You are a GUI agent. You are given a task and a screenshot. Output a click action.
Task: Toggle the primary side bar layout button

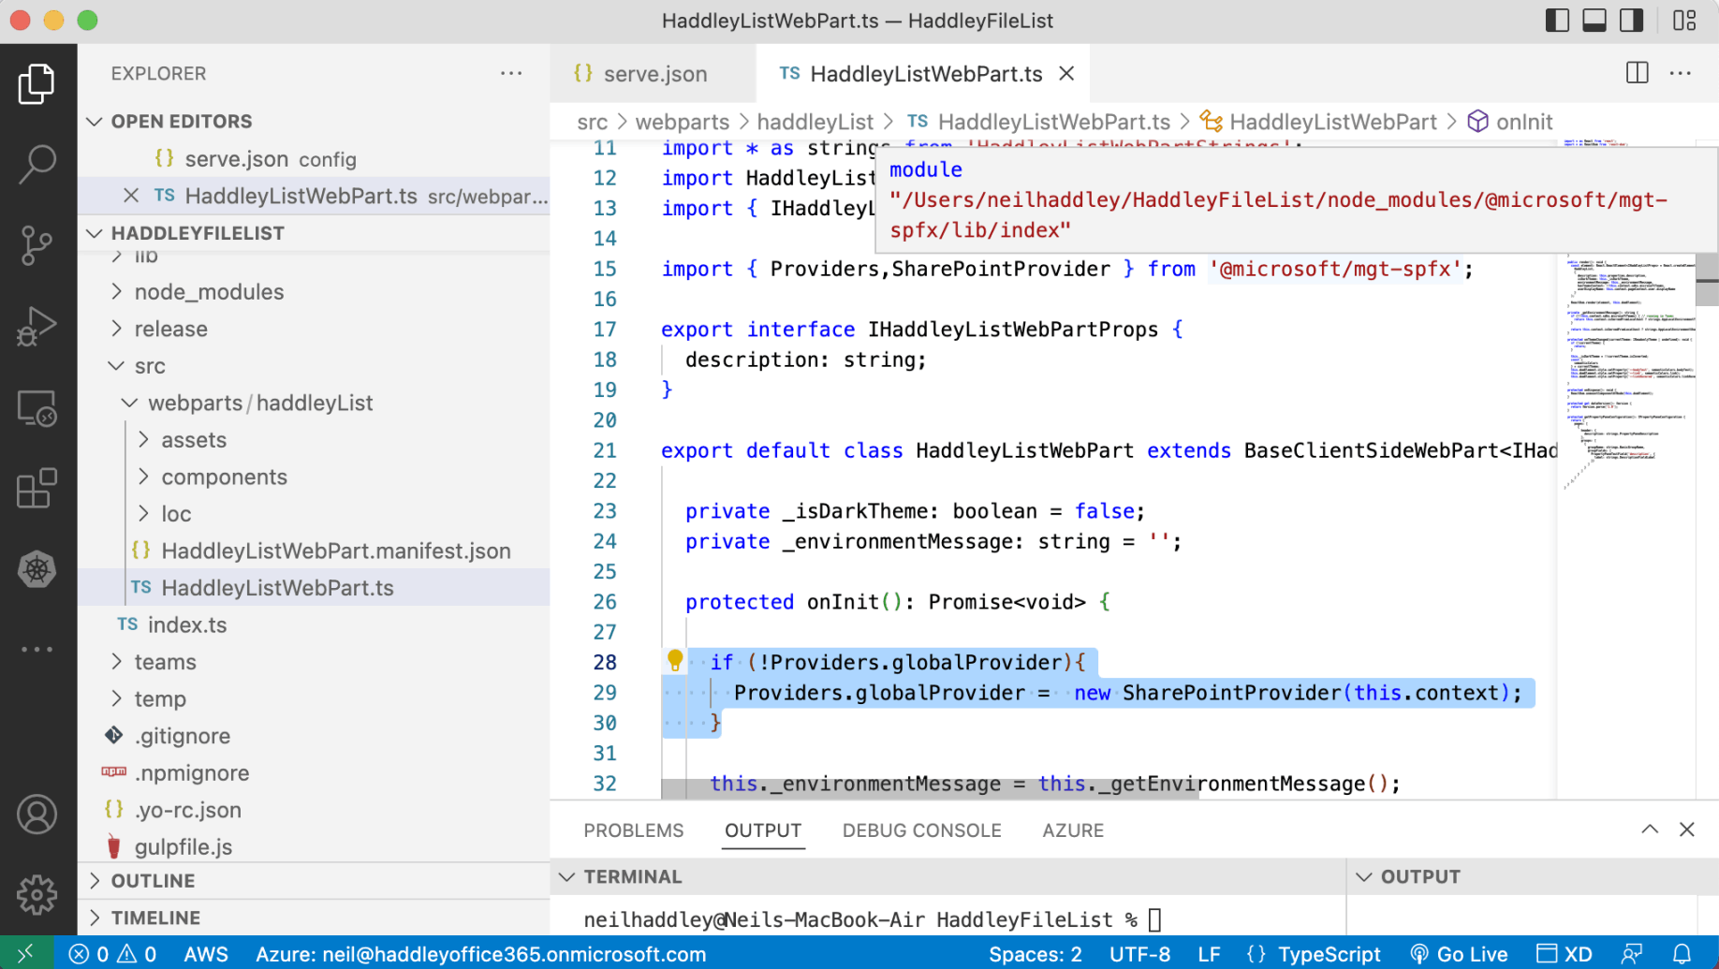click(1557, 21)
